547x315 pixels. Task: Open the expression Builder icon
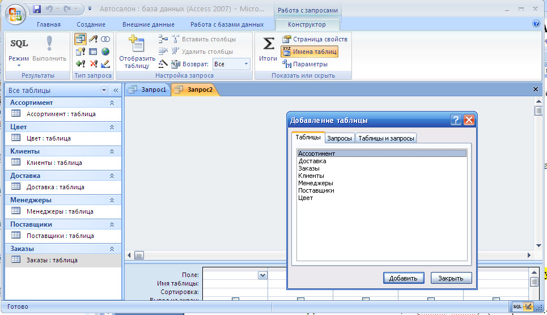[x=163, y=64]
